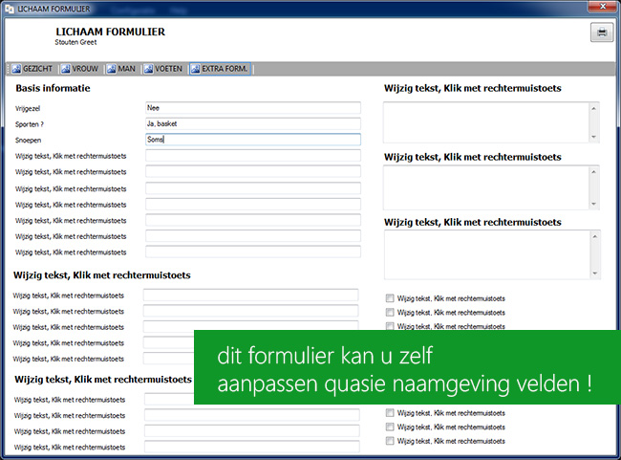Enable the second Wijzig tekst checkbox
The image size is (621, 460).
tap(390, 313)
